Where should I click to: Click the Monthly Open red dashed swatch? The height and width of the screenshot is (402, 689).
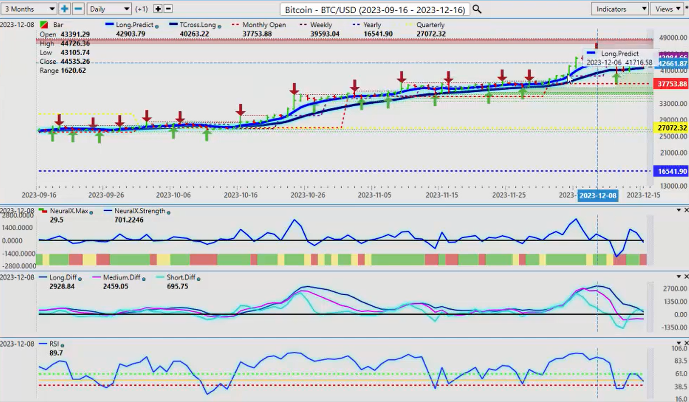(236, 25)
